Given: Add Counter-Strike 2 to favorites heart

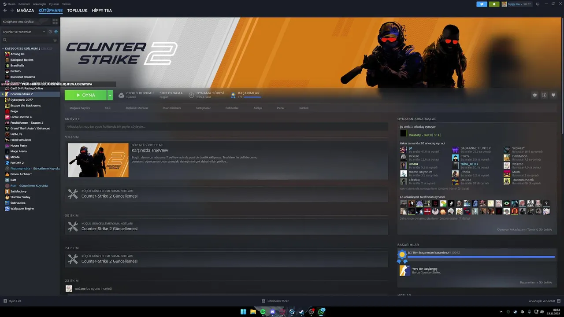Looking at the screenshot, I should click(x=553, y=95).
